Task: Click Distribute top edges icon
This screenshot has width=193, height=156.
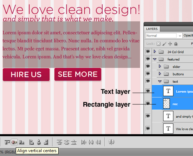Action: click(59, 142)
